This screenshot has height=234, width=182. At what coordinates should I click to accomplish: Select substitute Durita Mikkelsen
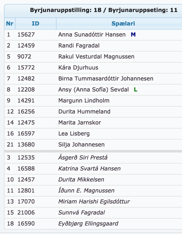coord(81,179)
